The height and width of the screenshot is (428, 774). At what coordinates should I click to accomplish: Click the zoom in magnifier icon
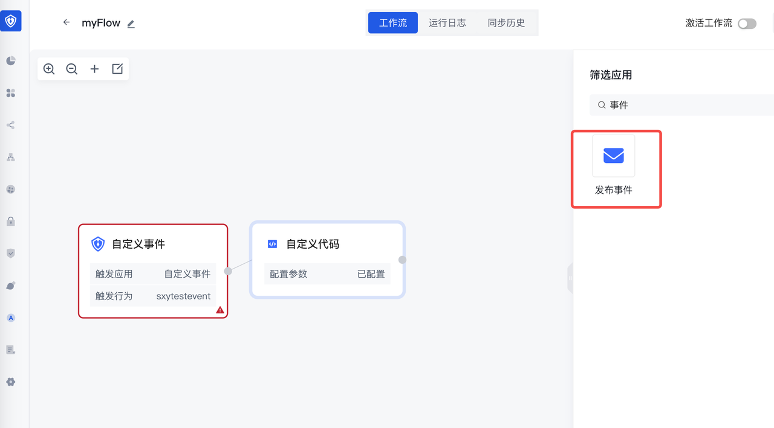(49, 69)
